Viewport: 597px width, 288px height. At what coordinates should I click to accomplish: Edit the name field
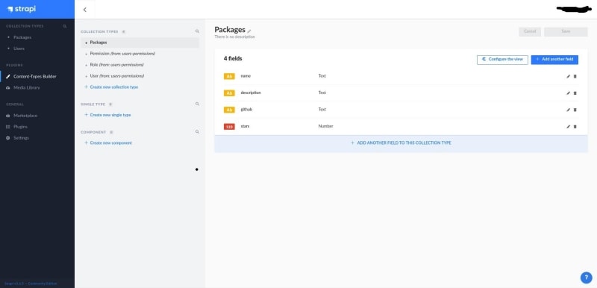[568, 76]
